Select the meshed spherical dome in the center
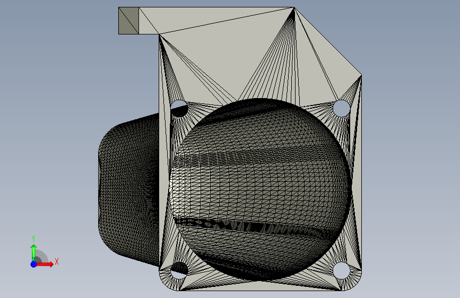Image resolution: width=460 pixels, height=298 pixels. pyautogui.click(x=260, y=189)
